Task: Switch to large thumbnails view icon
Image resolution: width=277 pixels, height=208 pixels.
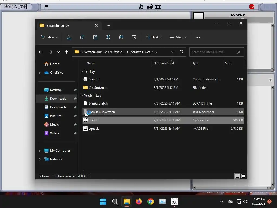Action: pos(243,176)
